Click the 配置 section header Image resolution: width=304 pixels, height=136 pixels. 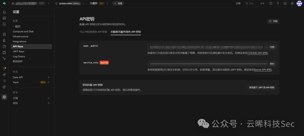pos(15,21)
